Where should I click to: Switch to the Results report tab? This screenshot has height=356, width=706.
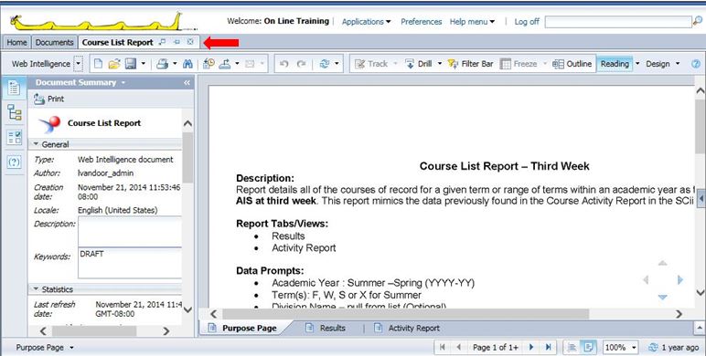[326, 328]
